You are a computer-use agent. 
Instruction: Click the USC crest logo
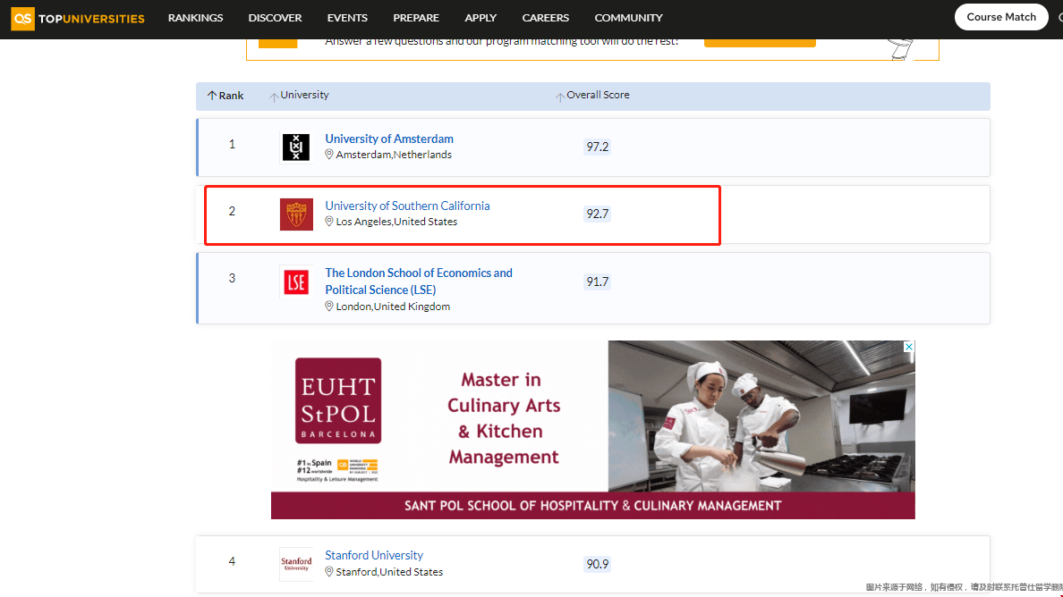pyautogui.click(x=296, y=214)
